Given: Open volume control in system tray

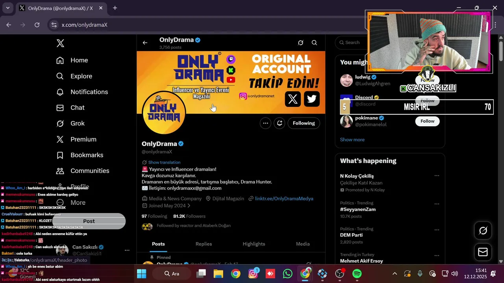Looking at the screenshot, I should click(x=455, y=274).
